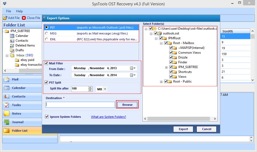The image size is (257, 152).
Task: Click the Mail envelope icon in navigation pane
Action: pos(6,79)
